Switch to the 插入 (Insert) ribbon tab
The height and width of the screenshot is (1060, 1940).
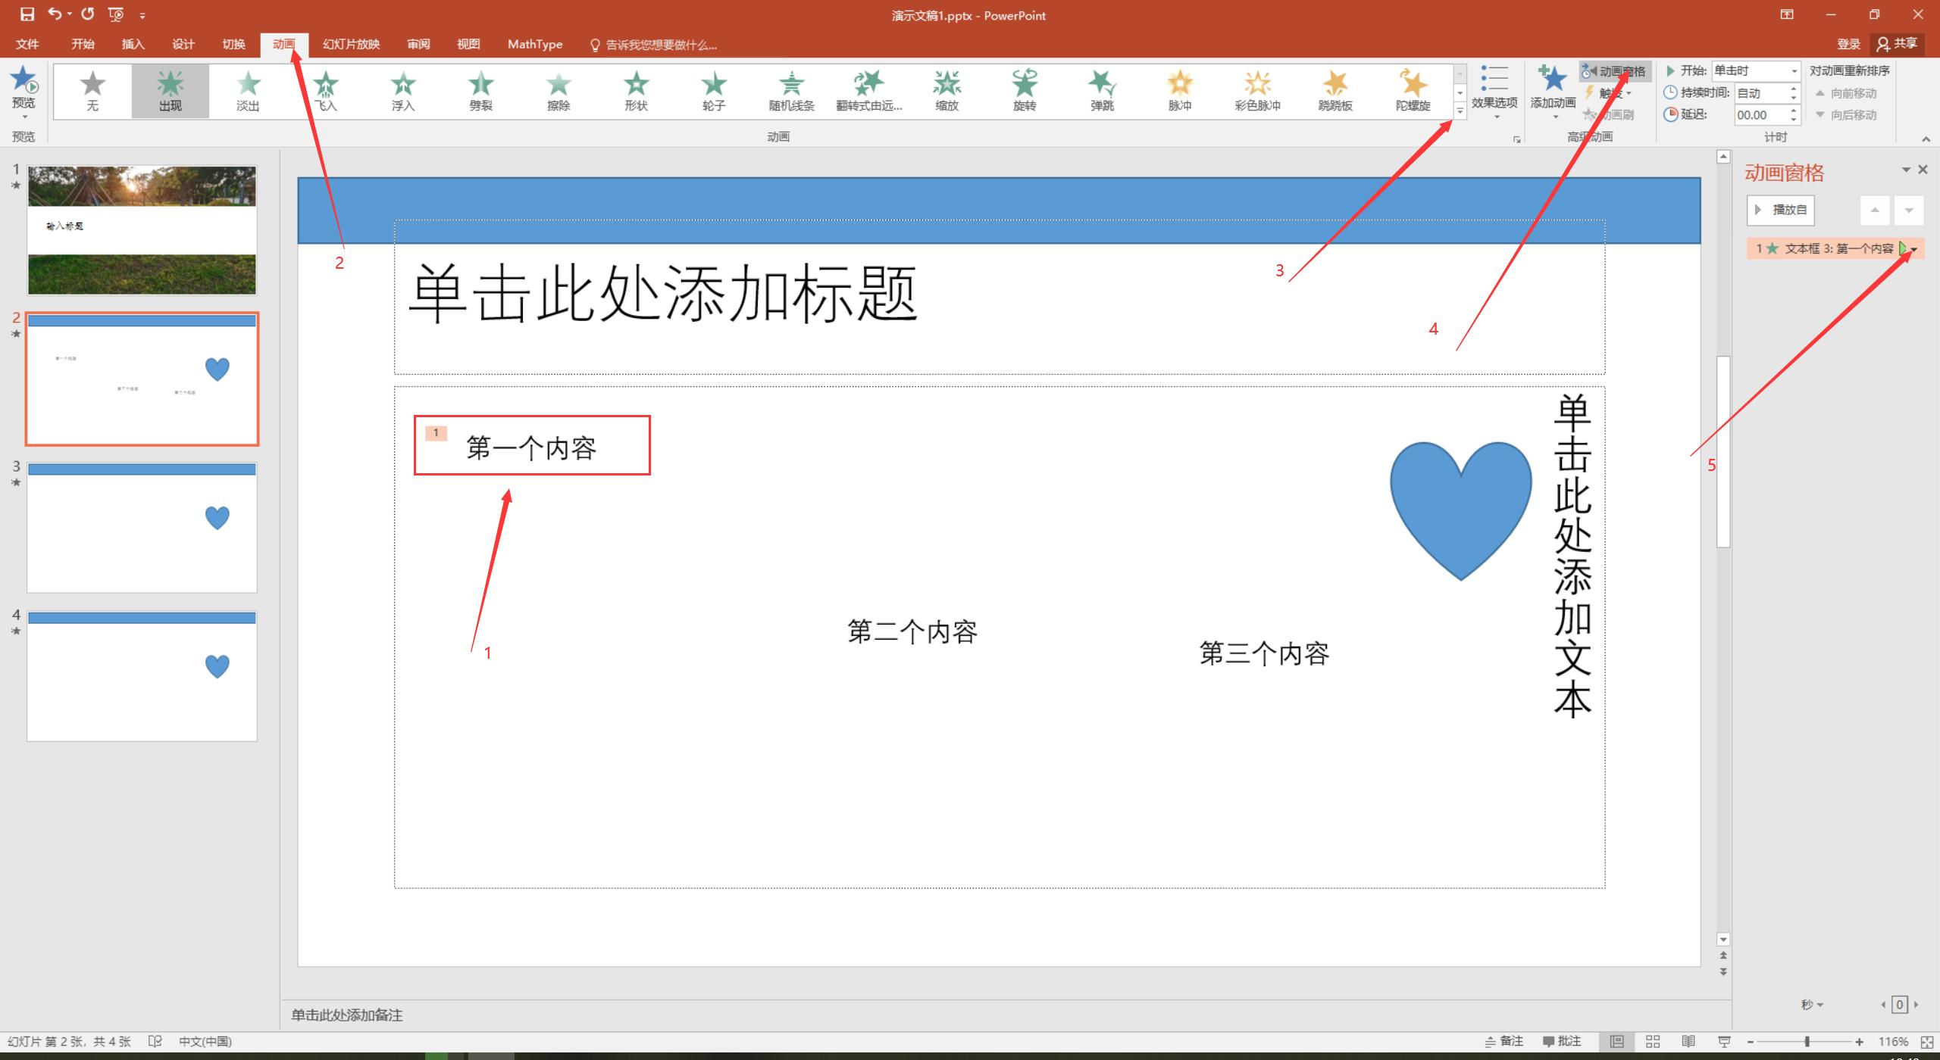point(133,44)
